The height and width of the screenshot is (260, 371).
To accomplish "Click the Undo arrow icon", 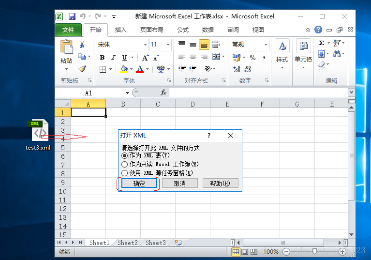I will coord(82,16).
